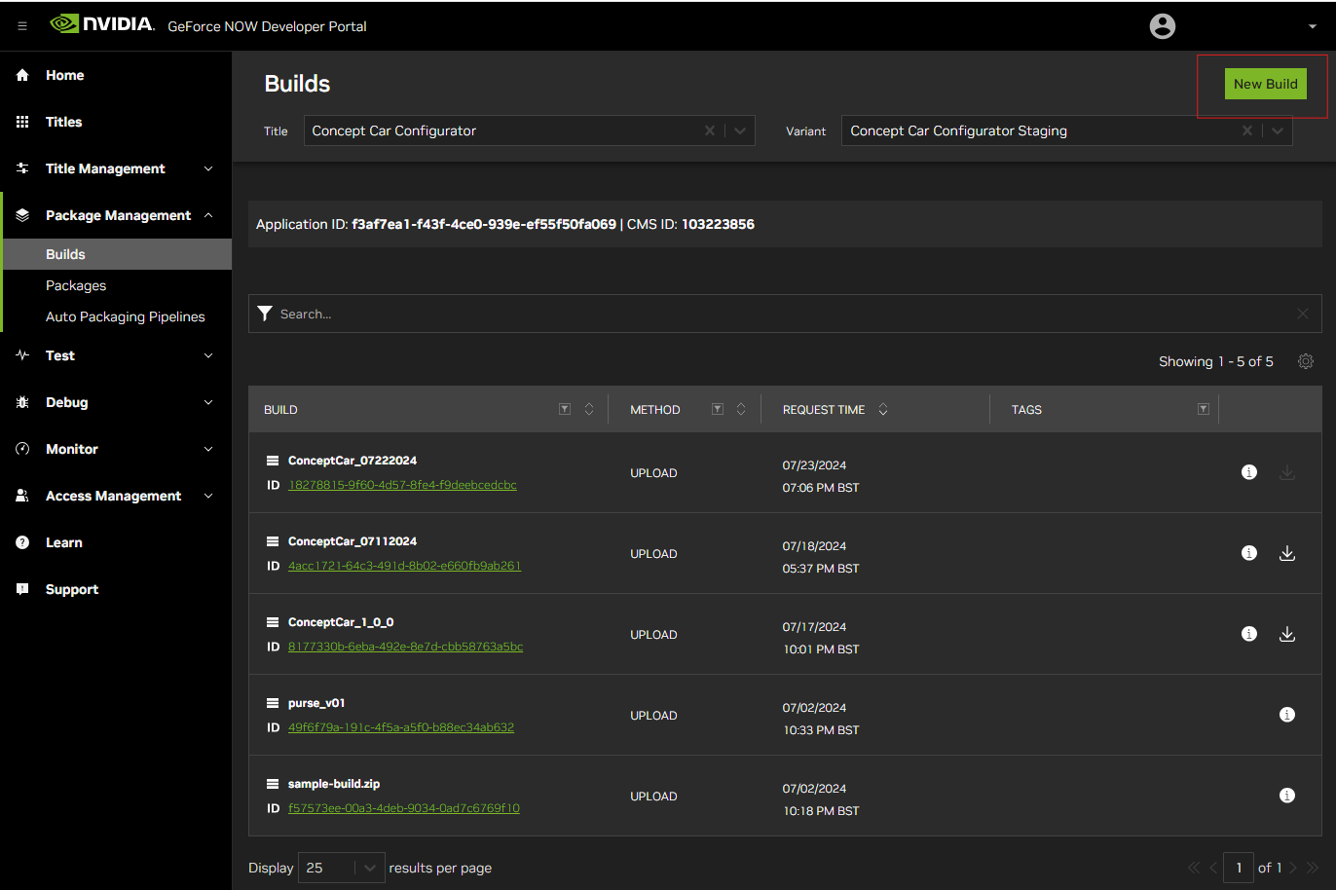Expand Title Management section

[208, 168]
